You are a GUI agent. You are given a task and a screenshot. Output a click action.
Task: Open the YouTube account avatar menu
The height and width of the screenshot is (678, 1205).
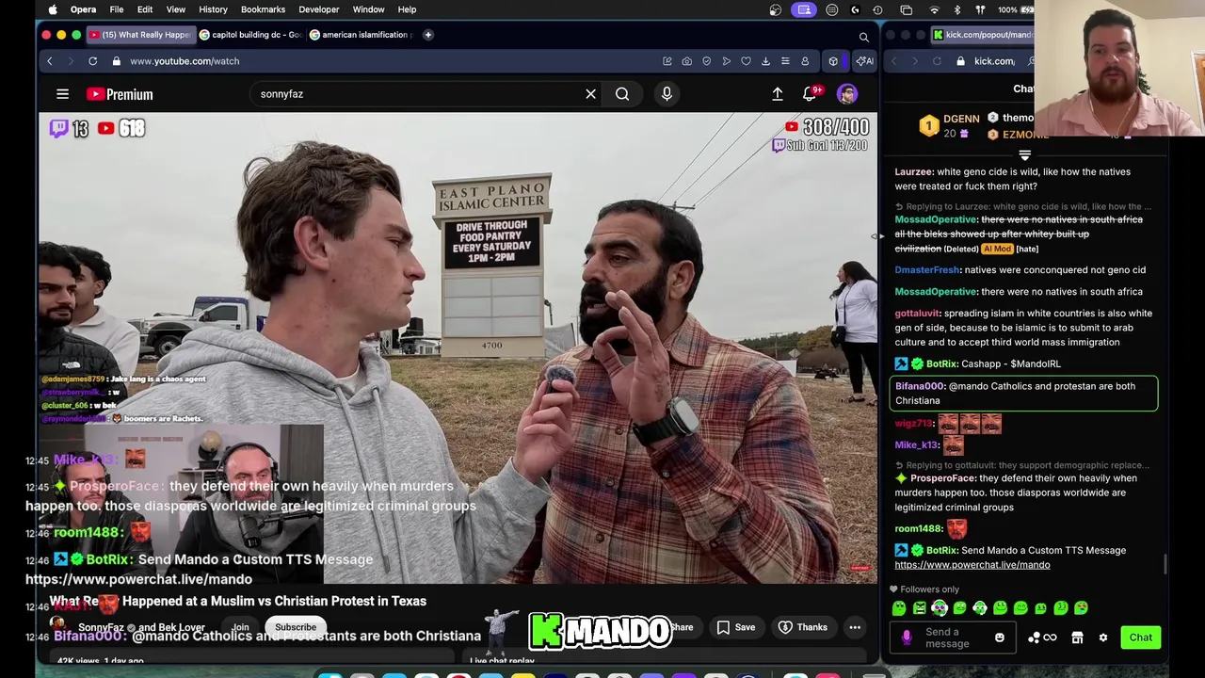847,94
